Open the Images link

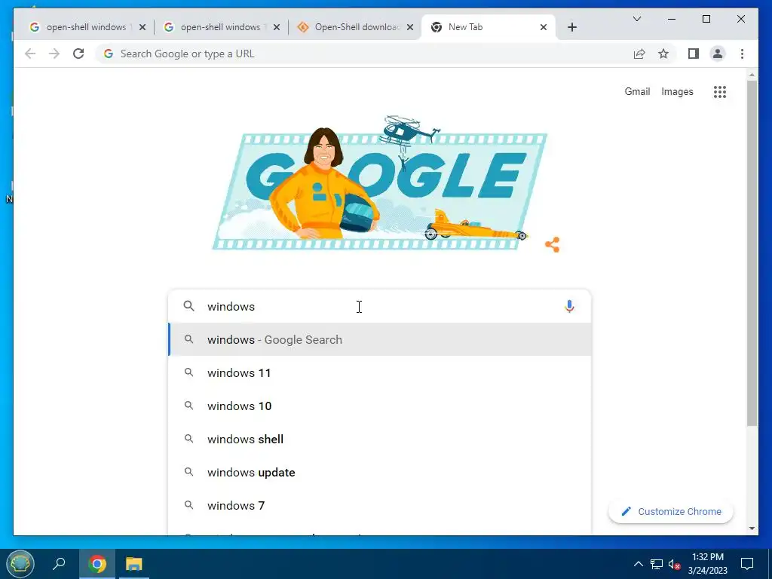(677, 91)
